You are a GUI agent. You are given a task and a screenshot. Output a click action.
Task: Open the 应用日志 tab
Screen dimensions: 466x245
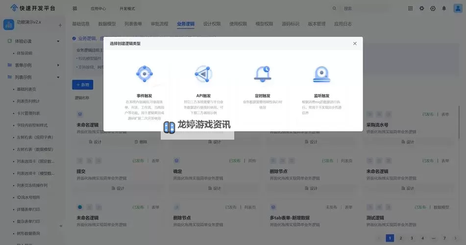(x=343, y=24)
